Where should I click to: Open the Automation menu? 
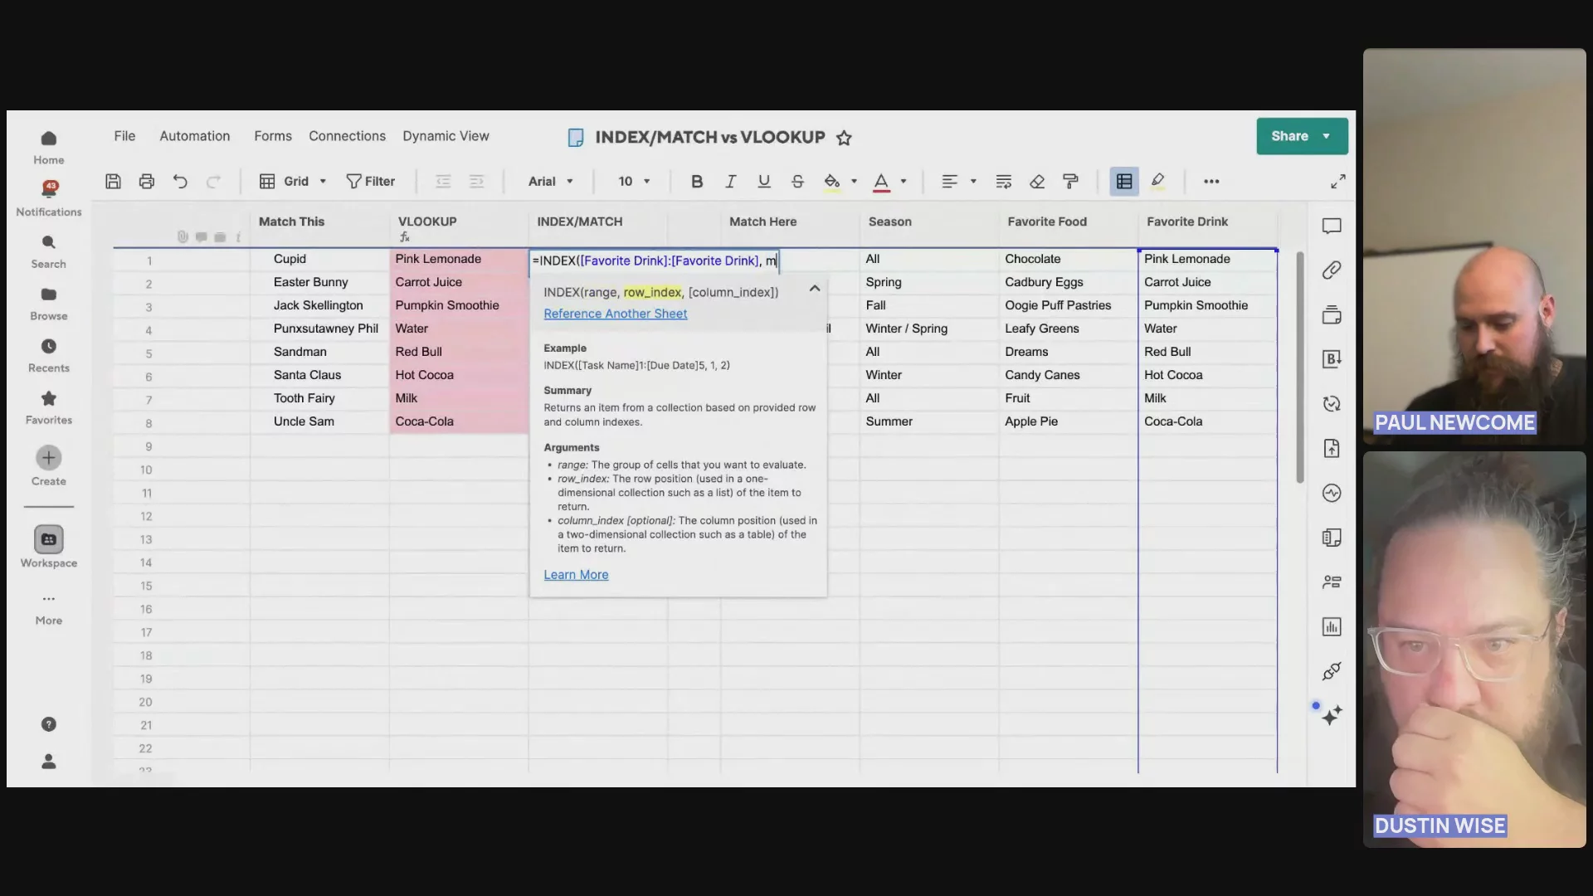[x=194, y=136]
